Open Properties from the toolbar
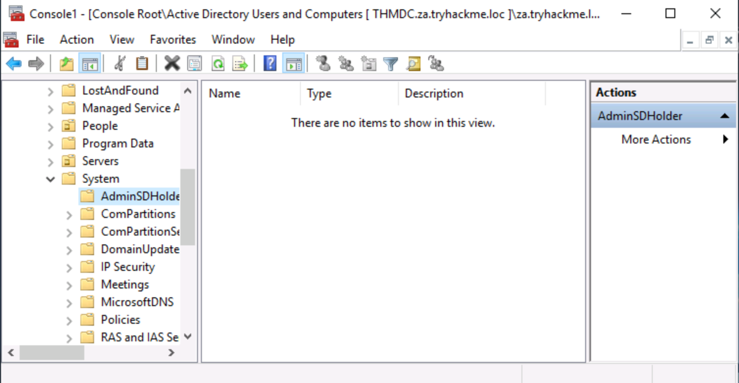Image resolution: width=739 pixels, height=383 pixels. tap(195, 64)
